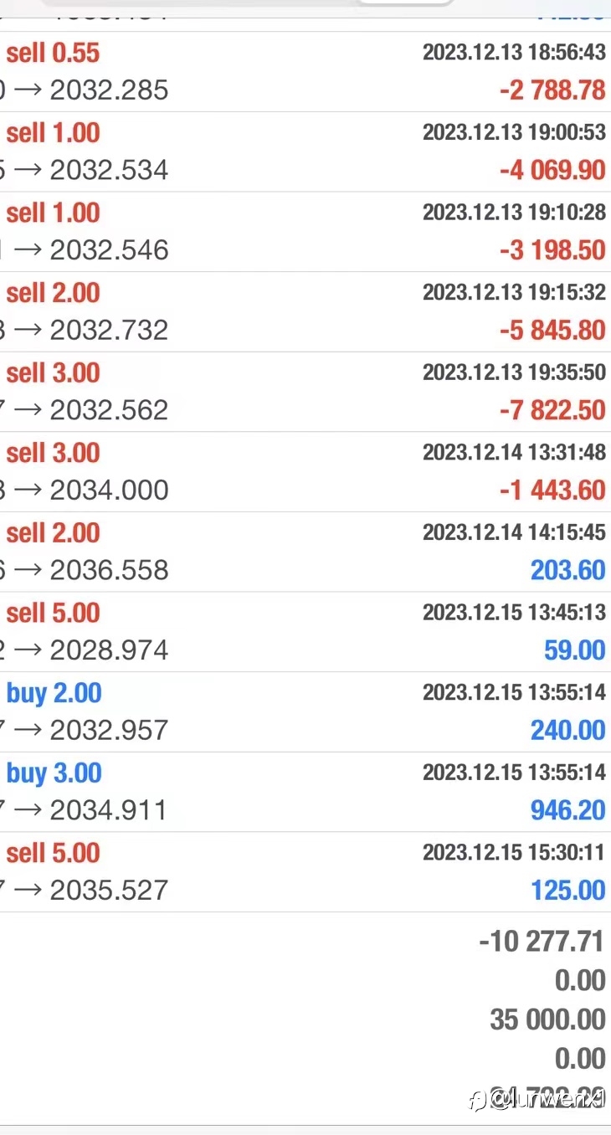Select the profit value 946.20

567,810
